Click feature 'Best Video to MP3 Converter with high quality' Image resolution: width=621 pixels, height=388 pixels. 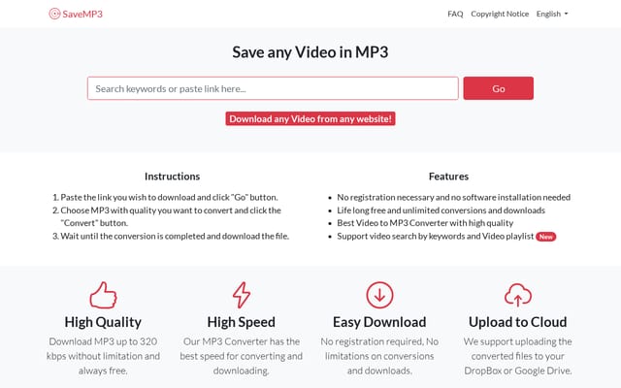(x=425, y=223)
